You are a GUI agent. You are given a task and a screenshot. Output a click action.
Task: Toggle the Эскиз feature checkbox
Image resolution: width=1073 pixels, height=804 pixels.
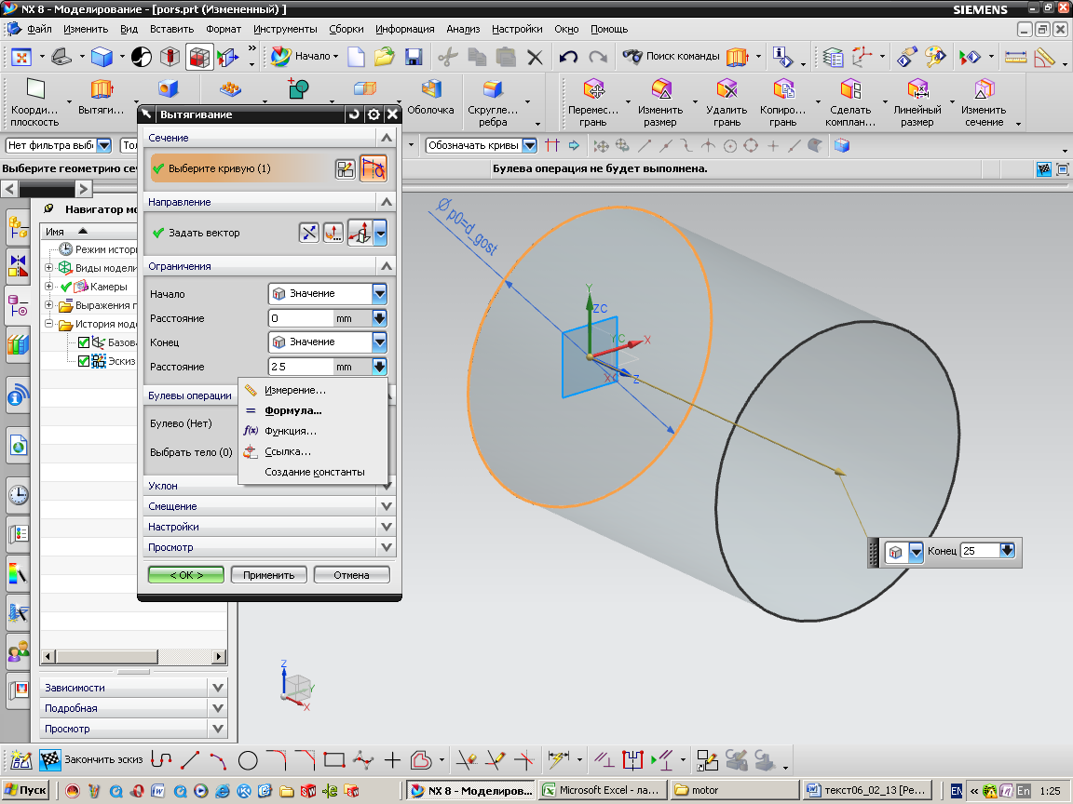[x=84, y=361]
